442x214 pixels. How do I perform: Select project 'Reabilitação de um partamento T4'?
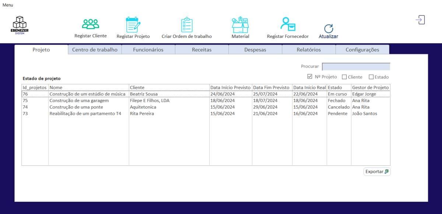tap(85, 113)
